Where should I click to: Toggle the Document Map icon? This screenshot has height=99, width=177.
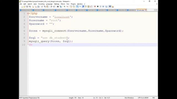pyautogui.click(x=88, y=7)
